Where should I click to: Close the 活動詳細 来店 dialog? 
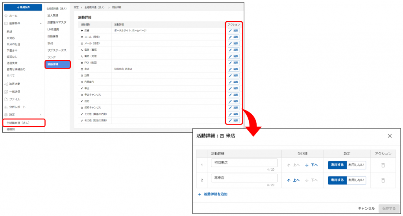pyautogui.click(x=390, y=136)
